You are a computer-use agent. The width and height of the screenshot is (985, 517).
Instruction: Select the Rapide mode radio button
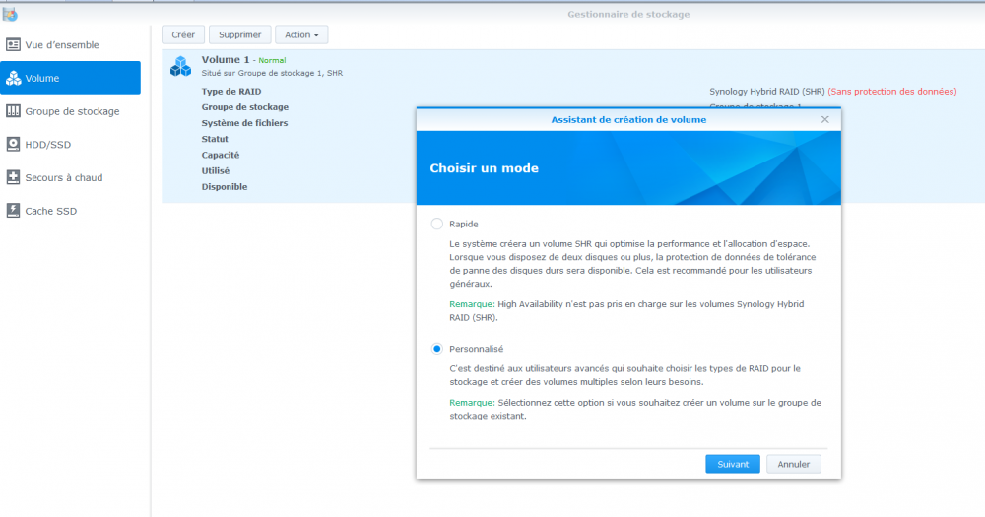coord(436,224)
